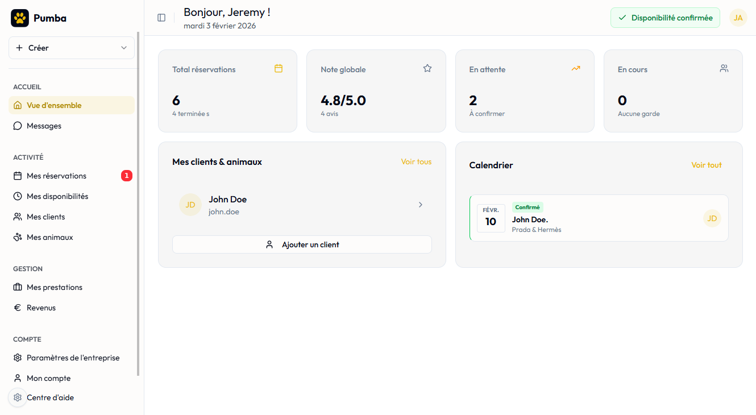Open Mes disponibilités page
The image size is (756, 415).
pyautogui.click(x=57, y=196)
